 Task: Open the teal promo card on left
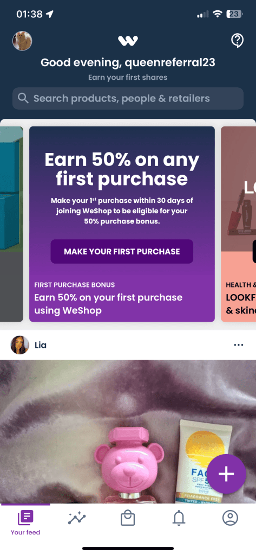[x=11, y=224]
